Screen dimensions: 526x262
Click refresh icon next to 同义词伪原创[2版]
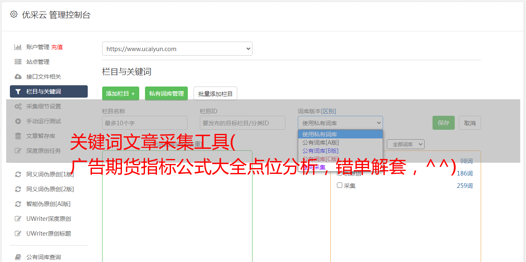coord(18,189)
